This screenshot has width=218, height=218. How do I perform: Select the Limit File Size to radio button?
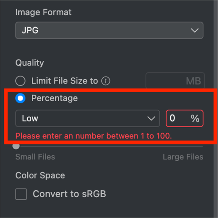(20, 81)
